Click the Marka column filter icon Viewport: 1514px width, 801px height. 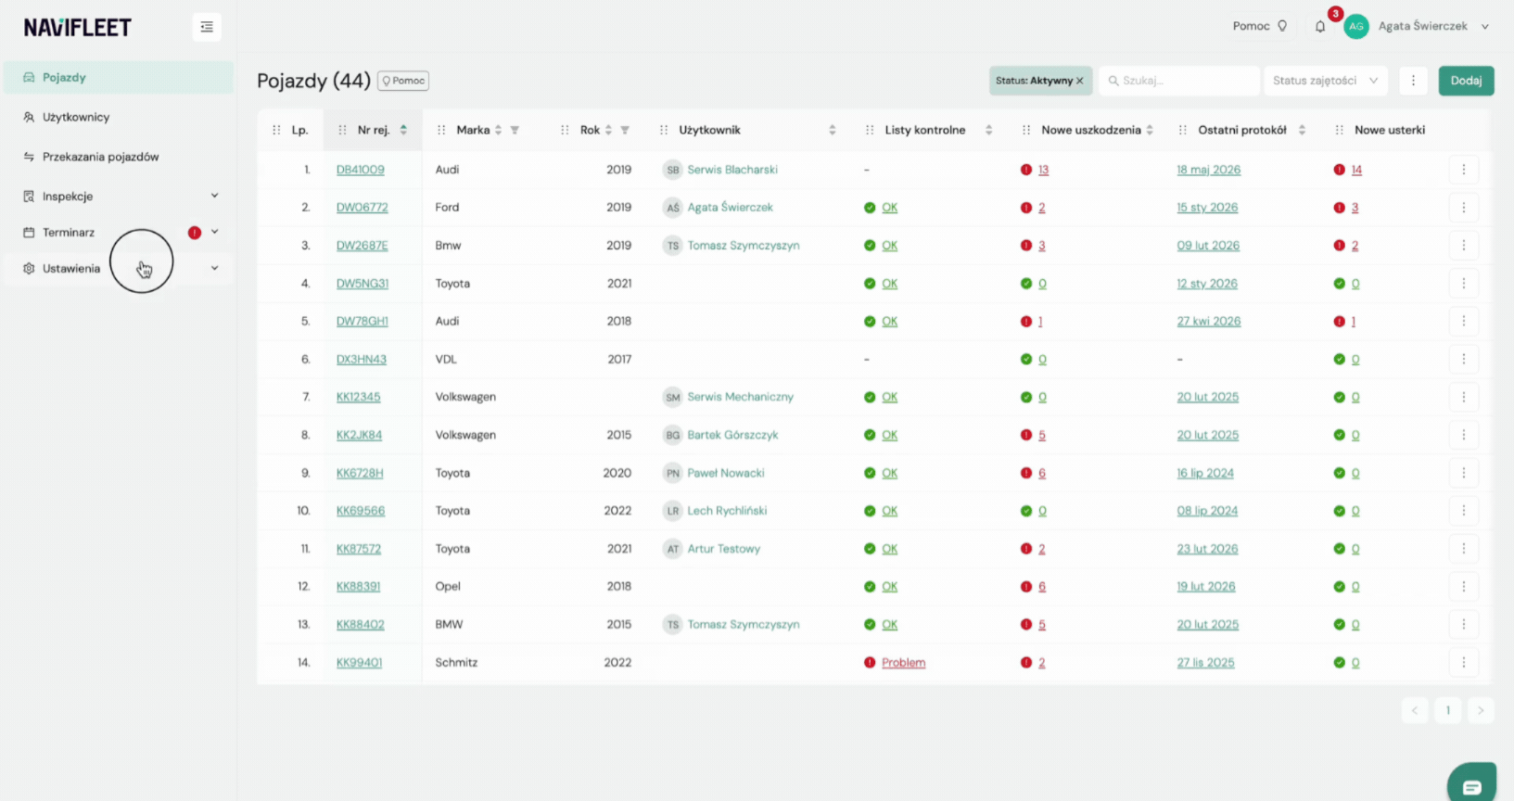tap(515, 130)
